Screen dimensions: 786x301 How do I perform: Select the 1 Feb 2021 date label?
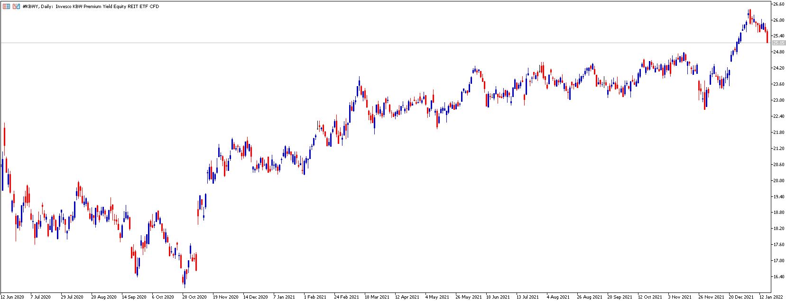coord(315,297)
